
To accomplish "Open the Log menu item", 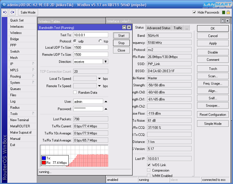I will [22, 101].
